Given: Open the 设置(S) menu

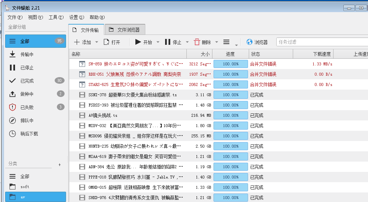Looking at the screenshot, I should coord(77,17).
